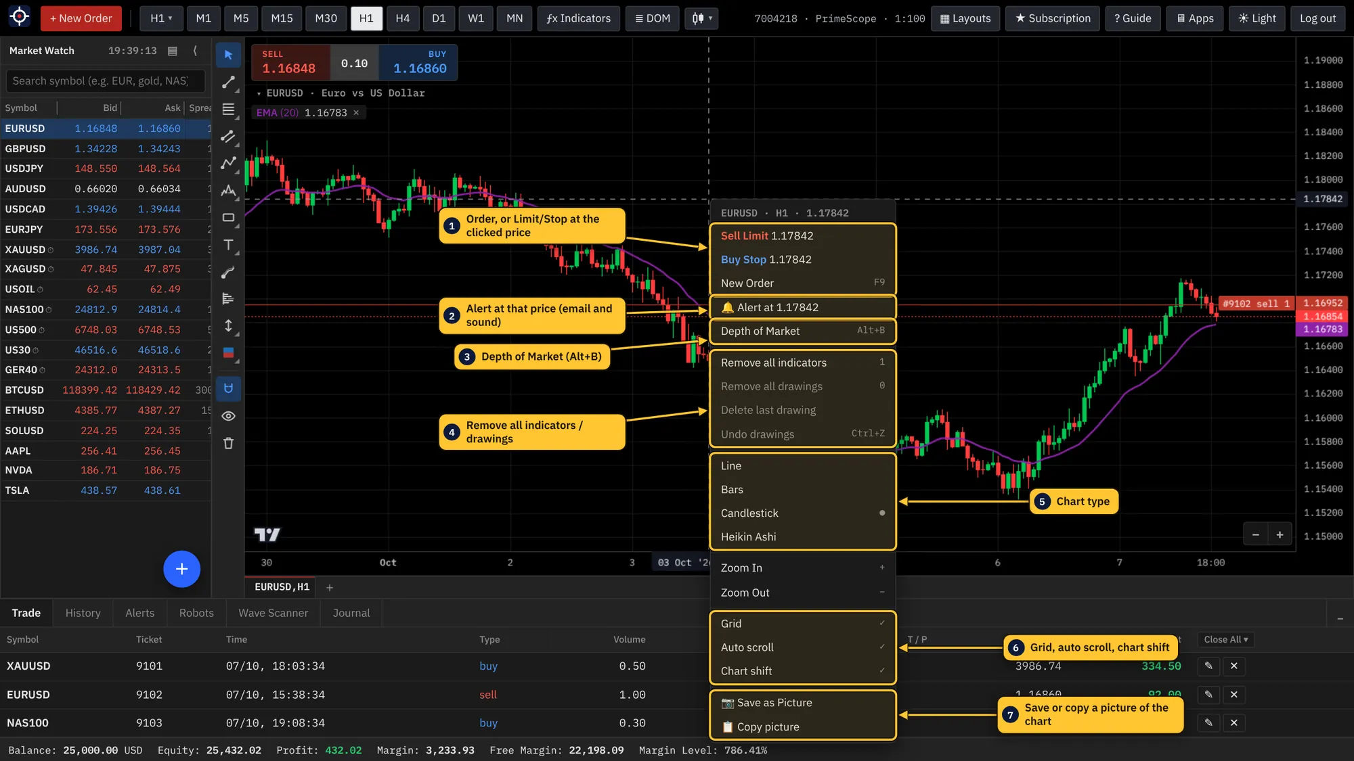
Task: Open the Wave Scanner tab
Action: [x=273, y=613]
